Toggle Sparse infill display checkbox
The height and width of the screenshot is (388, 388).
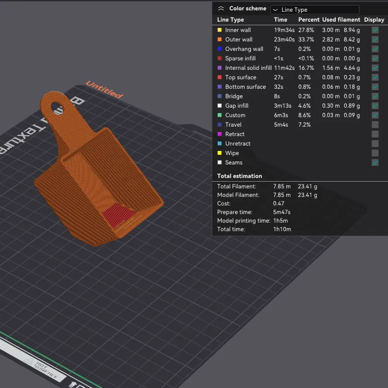click(x=375, y=59)
